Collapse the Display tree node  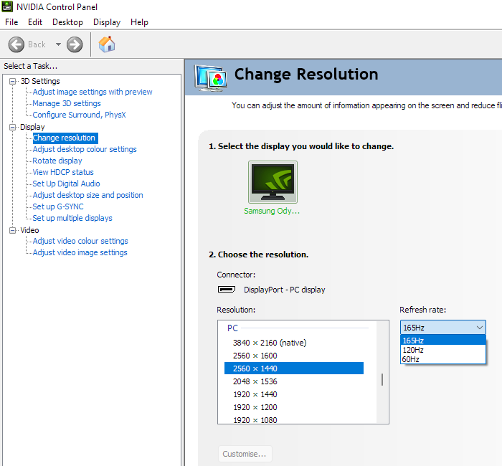click(x=12, y=127)
